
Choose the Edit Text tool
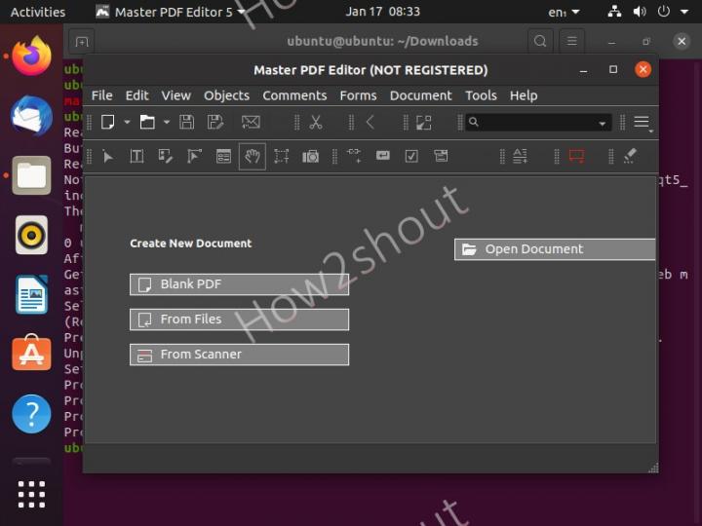pyautogui.click(x=136, y=156)
